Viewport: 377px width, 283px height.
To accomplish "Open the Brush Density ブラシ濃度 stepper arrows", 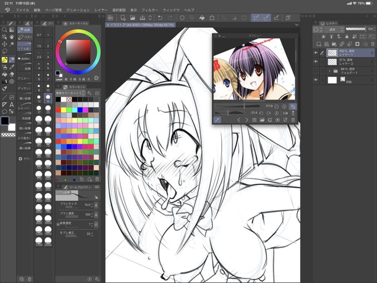I will click(92, 214).
